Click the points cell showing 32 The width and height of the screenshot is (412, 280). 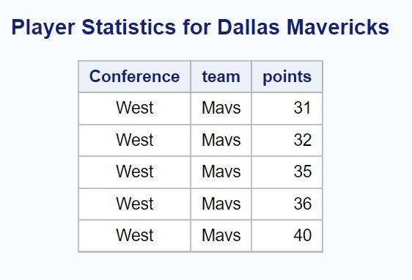(287, 141)
